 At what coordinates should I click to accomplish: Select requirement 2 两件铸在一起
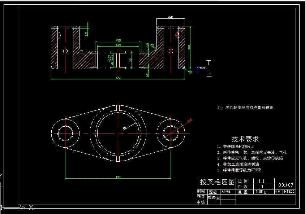pyautogui.click(x=252, y=152)
